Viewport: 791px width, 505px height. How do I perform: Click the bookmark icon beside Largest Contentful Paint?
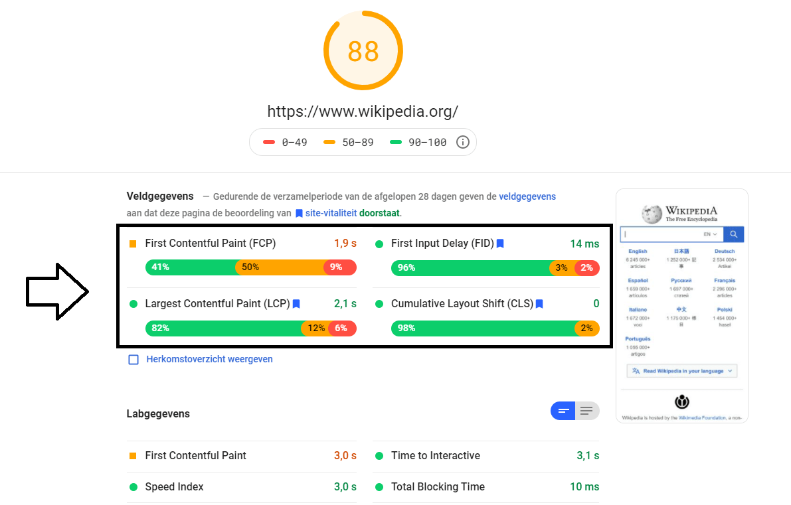tap(296, 303)
